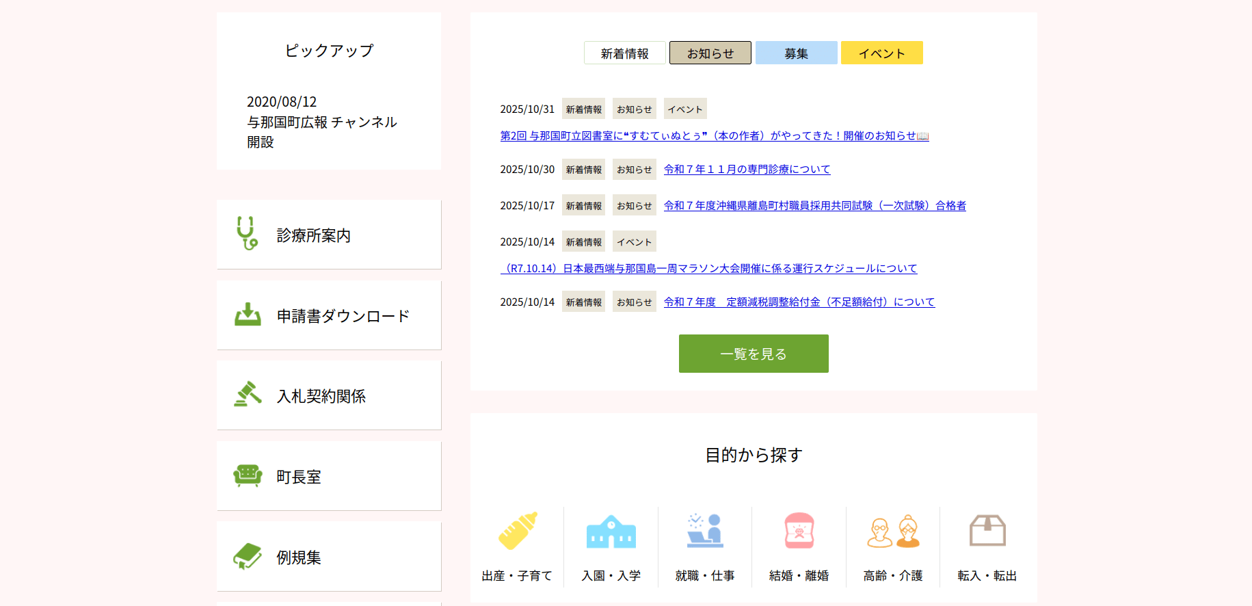Select the cardboard box moving icon
This screenshot has width=1252, height=606.
(x=987, y=531)
